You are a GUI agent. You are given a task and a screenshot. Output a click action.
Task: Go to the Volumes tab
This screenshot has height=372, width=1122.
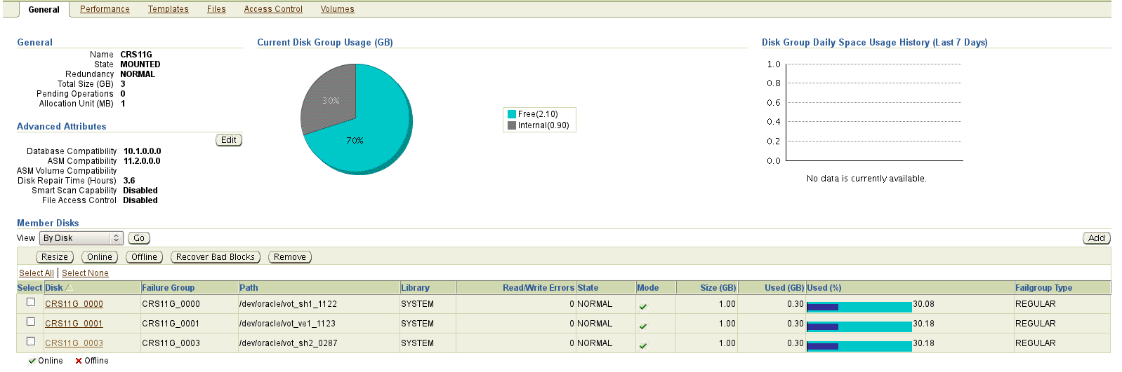pos(337,9)
